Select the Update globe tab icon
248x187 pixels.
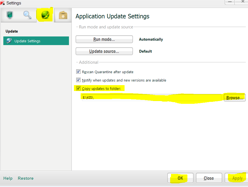45,15
